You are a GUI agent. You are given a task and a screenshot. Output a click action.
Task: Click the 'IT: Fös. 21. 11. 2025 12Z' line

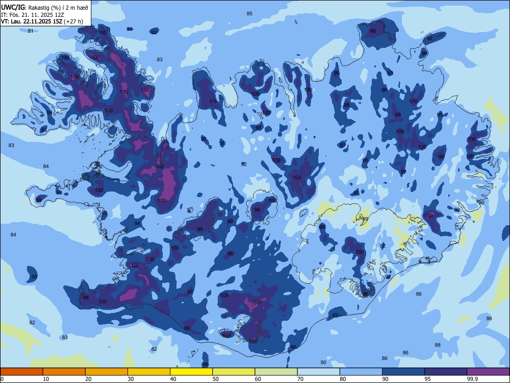point(33,15)
